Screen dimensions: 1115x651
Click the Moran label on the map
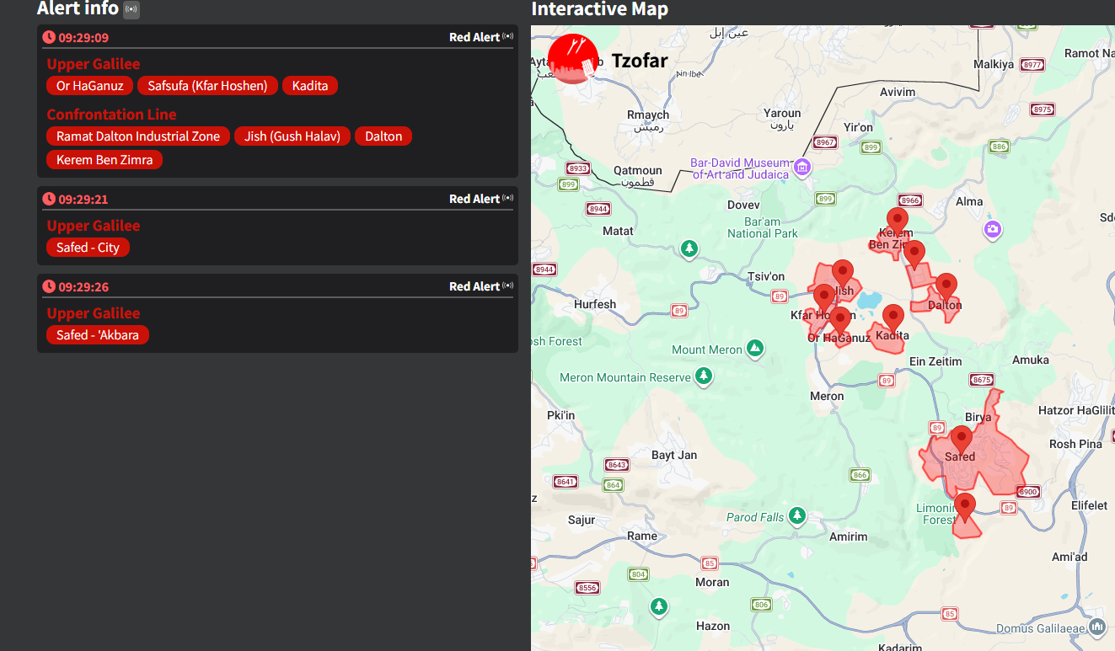712,582
